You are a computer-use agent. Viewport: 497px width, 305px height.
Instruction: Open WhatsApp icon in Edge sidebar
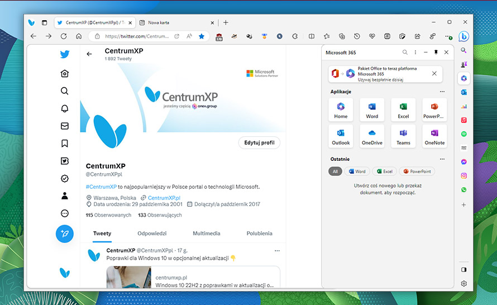click(x=463, y=189)
